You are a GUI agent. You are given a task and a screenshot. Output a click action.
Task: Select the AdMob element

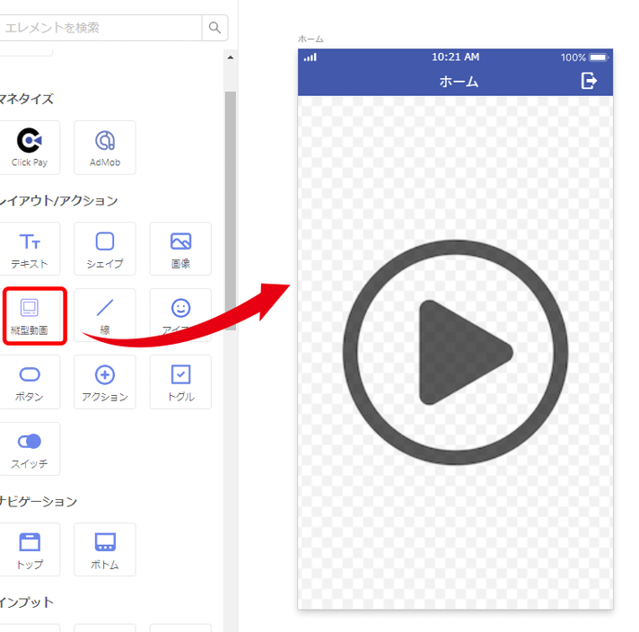tap(105, 148)
